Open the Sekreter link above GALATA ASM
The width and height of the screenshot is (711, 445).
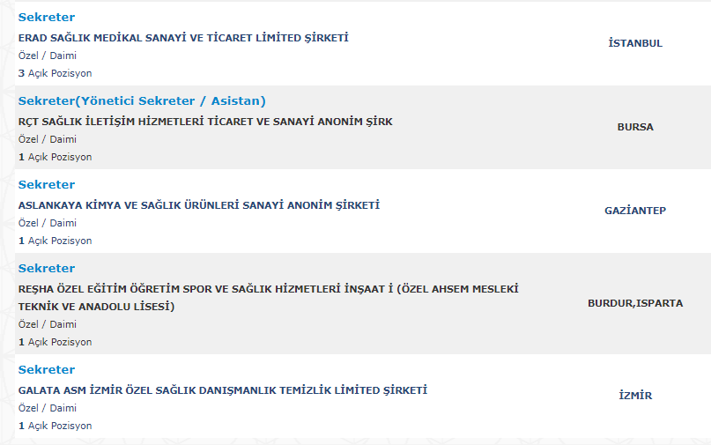tap(47, 370)
